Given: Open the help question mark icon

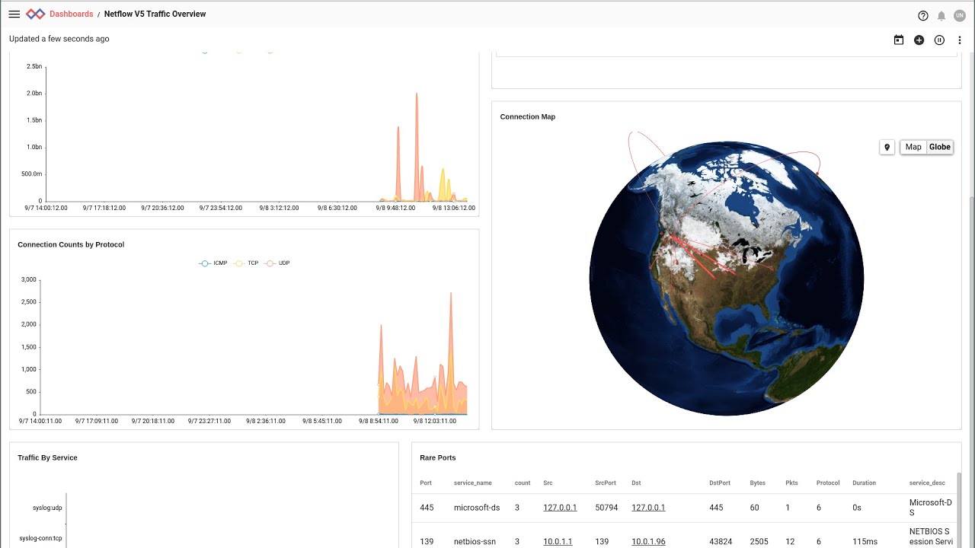Looking at the screenshot, I should [923, 15].
